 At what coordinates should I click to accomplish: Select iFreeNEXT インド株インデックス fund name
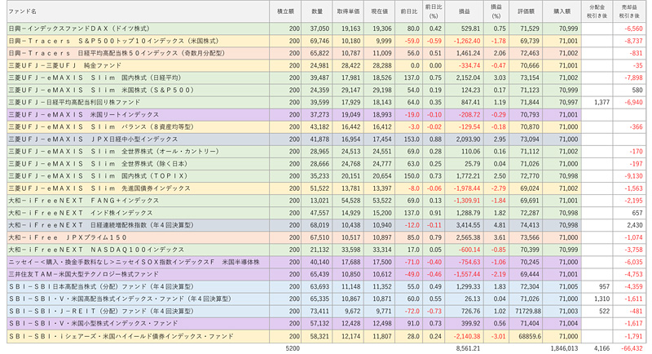(x=81, y=213)
